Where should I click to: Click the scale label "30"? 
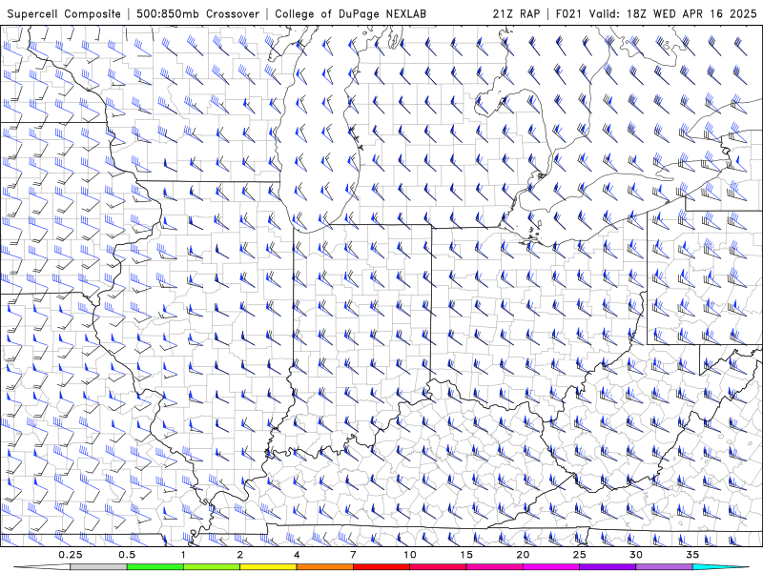[636, 555]
